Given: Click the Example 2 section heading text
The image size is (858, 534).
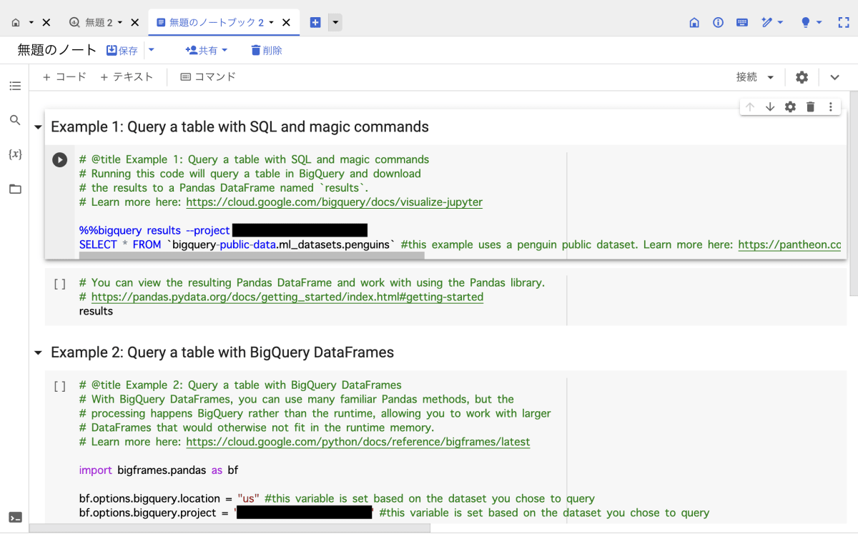Looking at the screenshot, I should point(222,352).
